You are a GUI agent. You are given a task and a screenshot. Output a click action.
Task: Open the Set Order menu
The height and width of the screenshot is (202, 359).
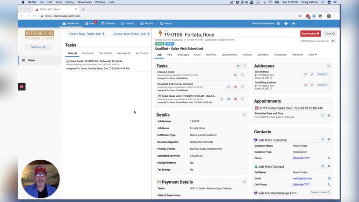coord(38,47)
